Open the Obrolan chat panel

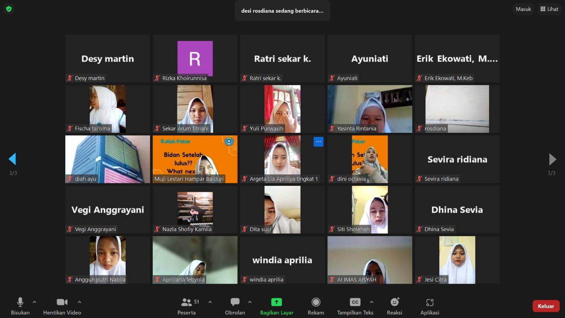pos(235,306)
